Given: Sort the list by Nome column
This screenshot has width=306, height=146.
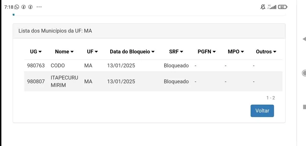Looking at the screenshot, I should pyautogui.click(x=64, y=52).
